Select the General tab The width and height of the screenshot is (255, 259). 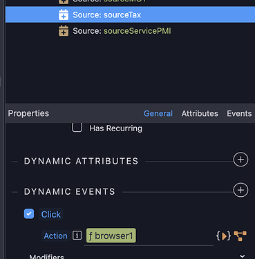tap(158, 113)
